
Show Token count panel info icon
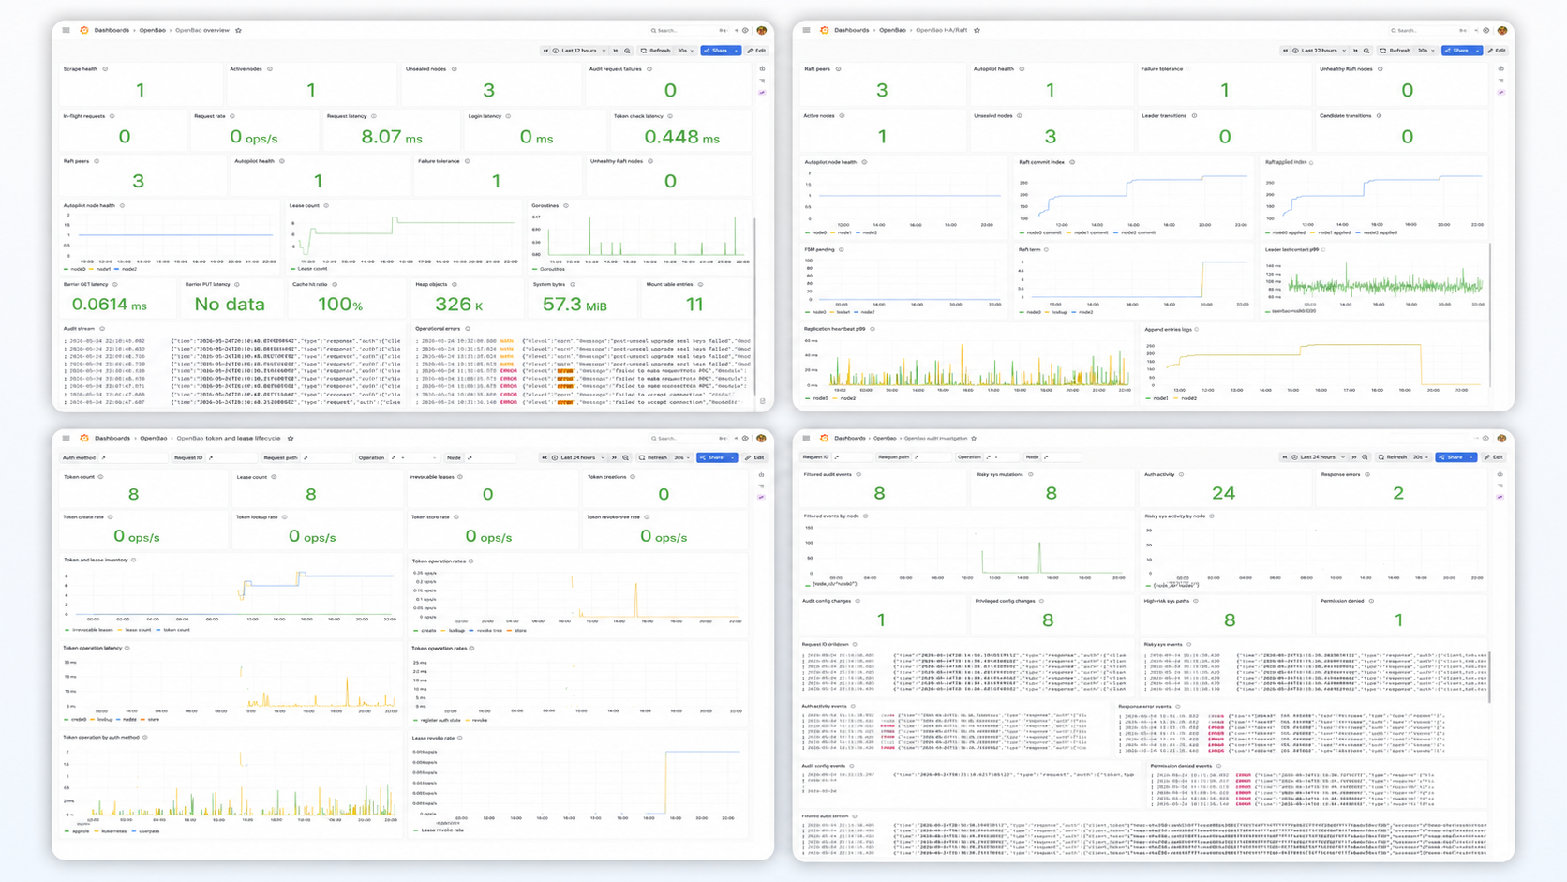tap(101, 477)
